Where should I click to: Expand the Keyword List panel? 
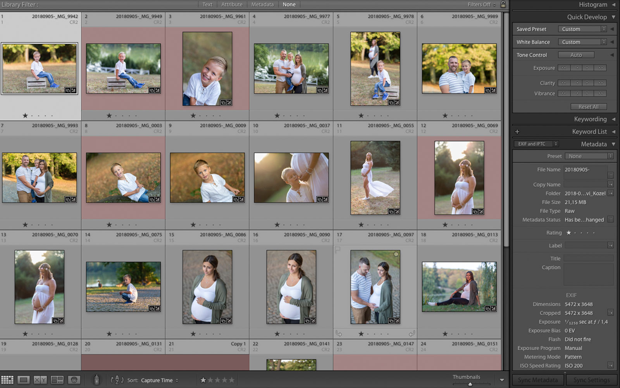coord(613,132)
